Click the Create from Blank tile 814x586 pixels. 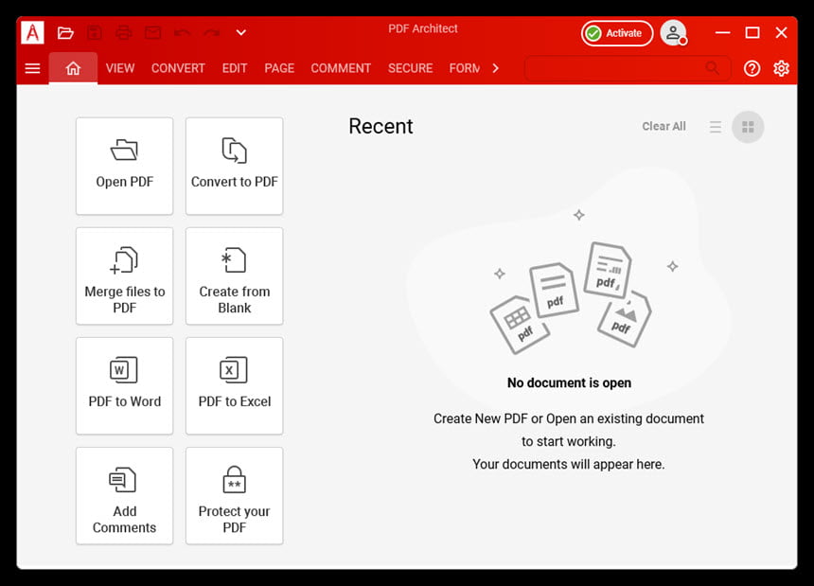click(x=234, y=276)
